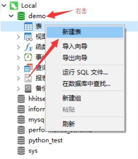The width and height of the screenshot is (138, 159).
Task: Select the 表 tree row label
Action: click(x=39, y=26)
